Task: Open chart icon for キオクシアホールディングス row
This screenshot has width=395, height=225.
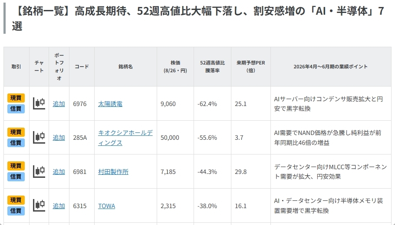Action: pos(39,138)
